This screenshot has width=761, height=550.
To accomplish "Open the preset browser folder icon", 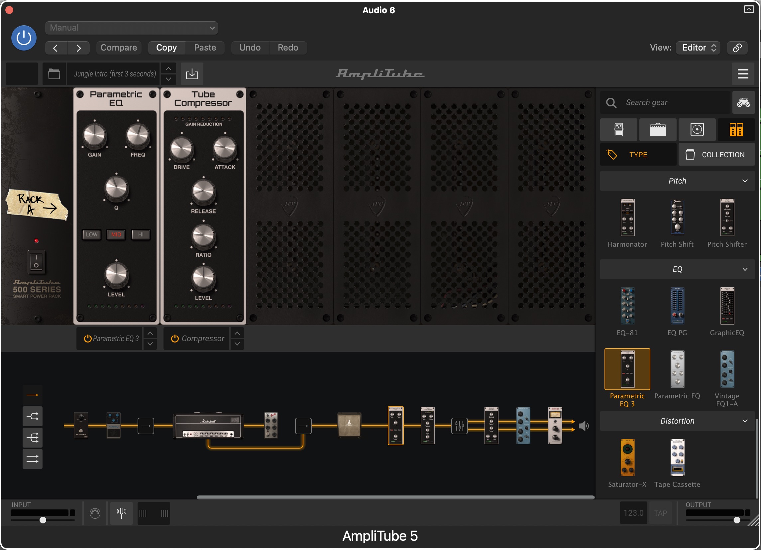I will pyautogui.click(x=54, y=73).
